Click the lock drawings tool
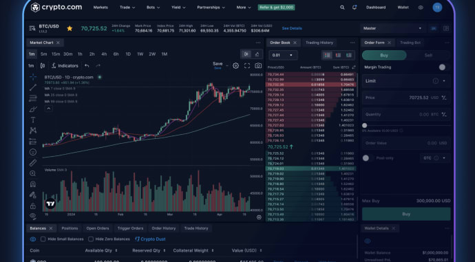475x262 pixels. click(x=33, y=206)
